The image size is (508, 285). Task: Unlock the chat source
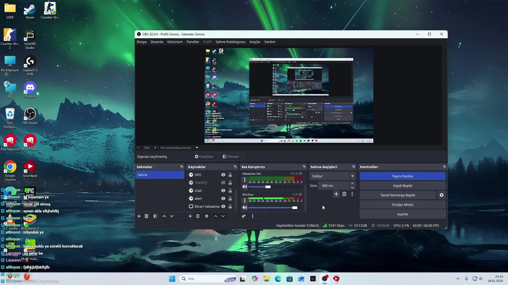pos(230,190)
